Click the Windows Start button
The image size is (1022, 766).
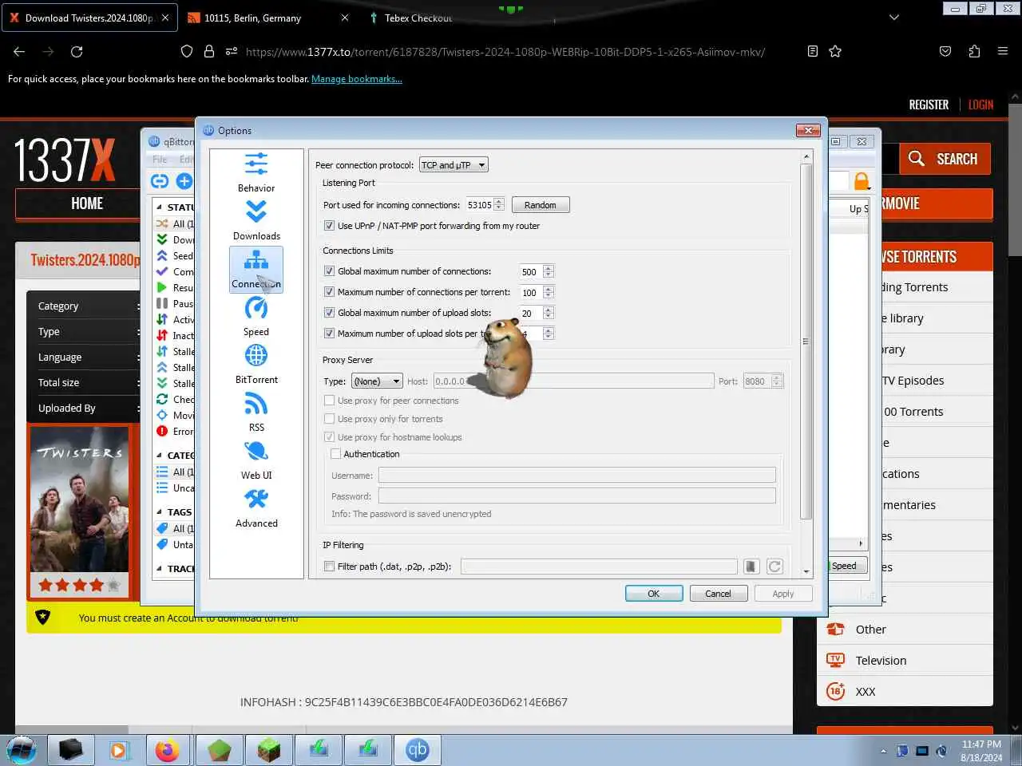point(22,750)
